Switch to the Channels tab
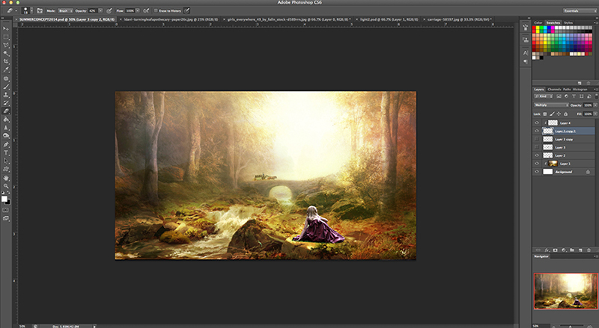Image resolution: width=599 pixels, height=328 pixels. click(x=554, y=90)
